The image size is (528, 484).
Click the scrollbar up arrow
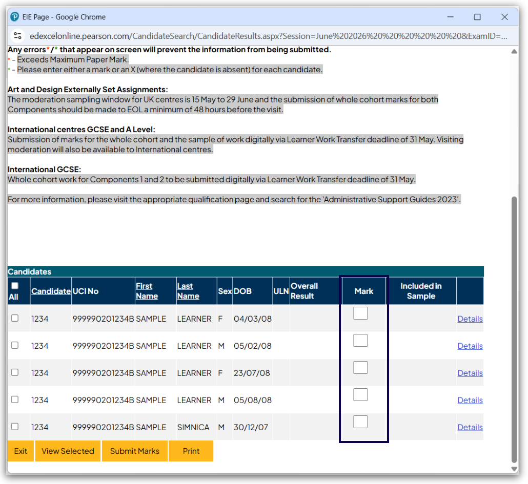[x=514, y=51]
